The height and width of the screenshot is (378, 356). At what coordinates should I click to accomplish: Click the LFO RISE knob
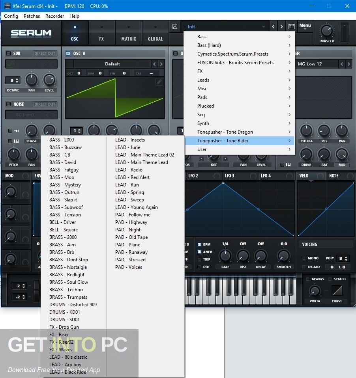pos(243,256)
